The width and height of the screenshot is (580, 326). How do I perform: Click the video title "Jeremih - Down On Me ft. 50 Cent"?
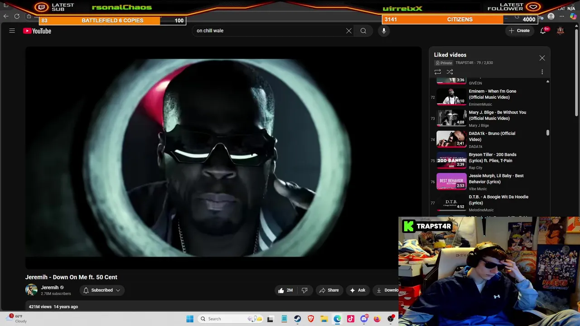pyautogui.click(x=71, y=277)
